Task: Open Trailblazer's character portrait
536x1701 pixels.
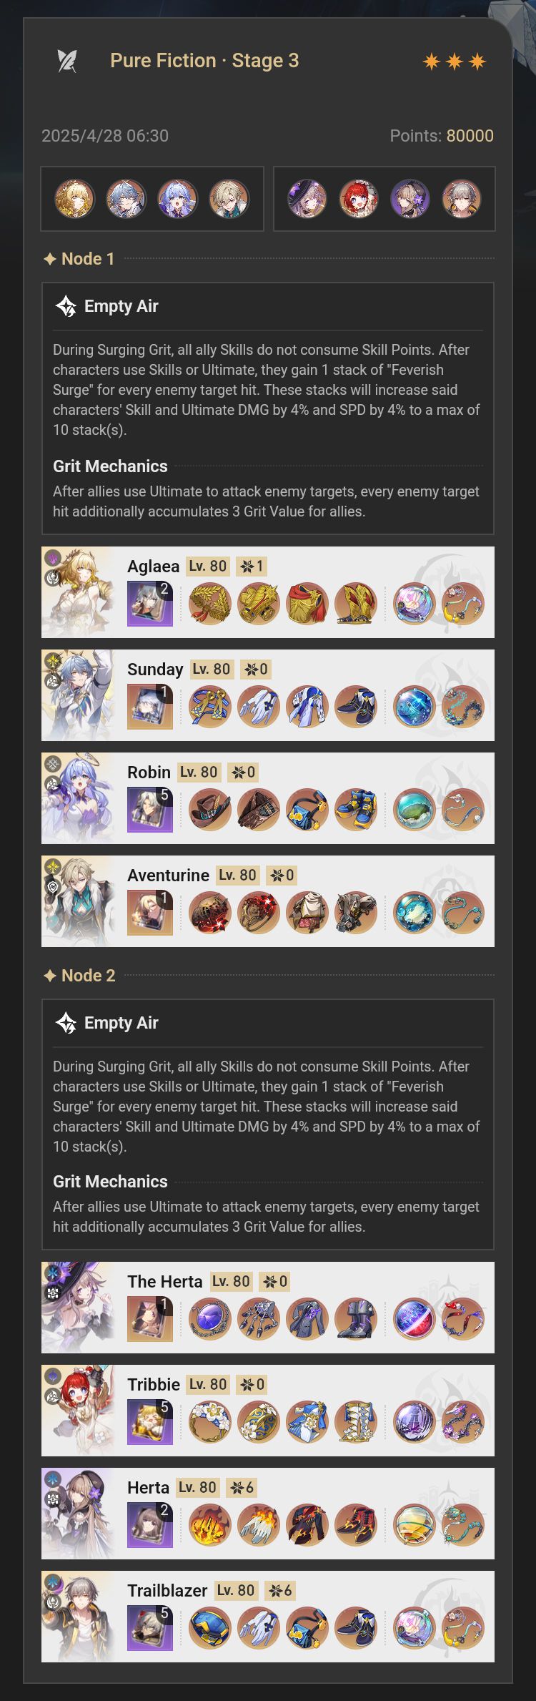Action: tap(78, 1617)
